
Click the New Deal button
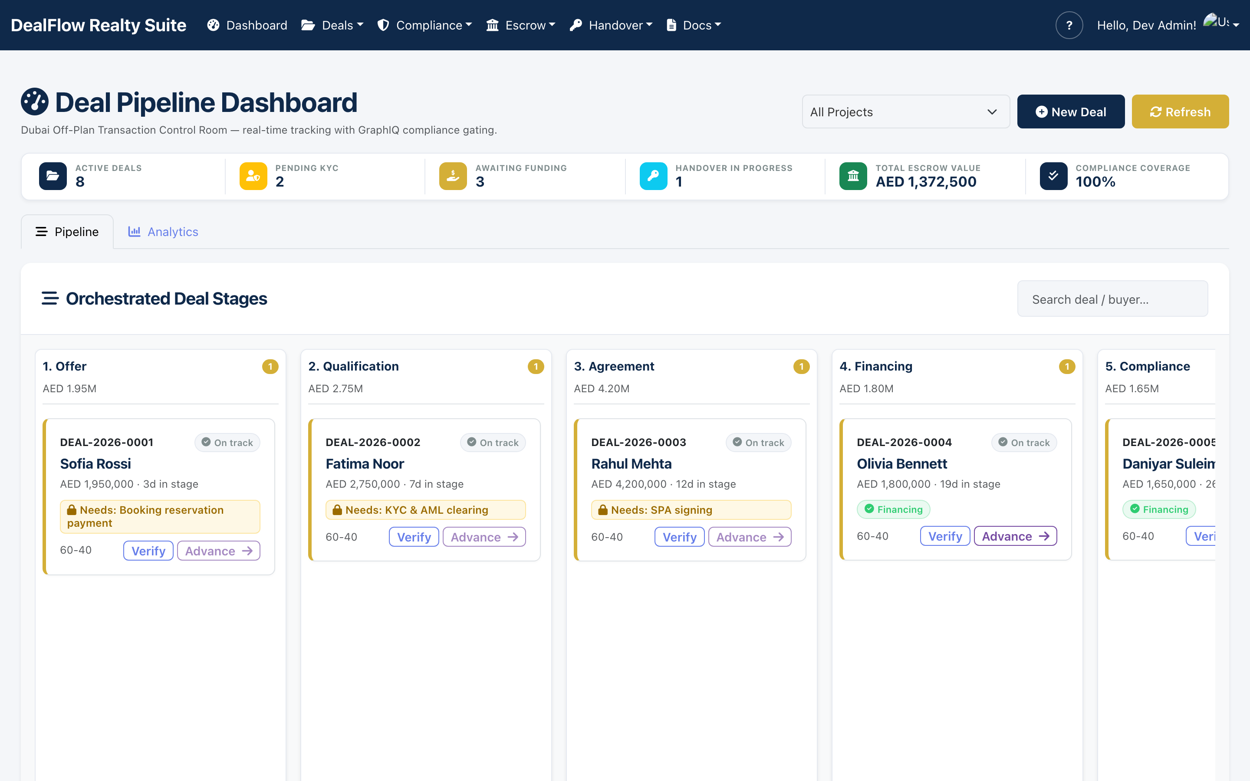point(1071,112)
